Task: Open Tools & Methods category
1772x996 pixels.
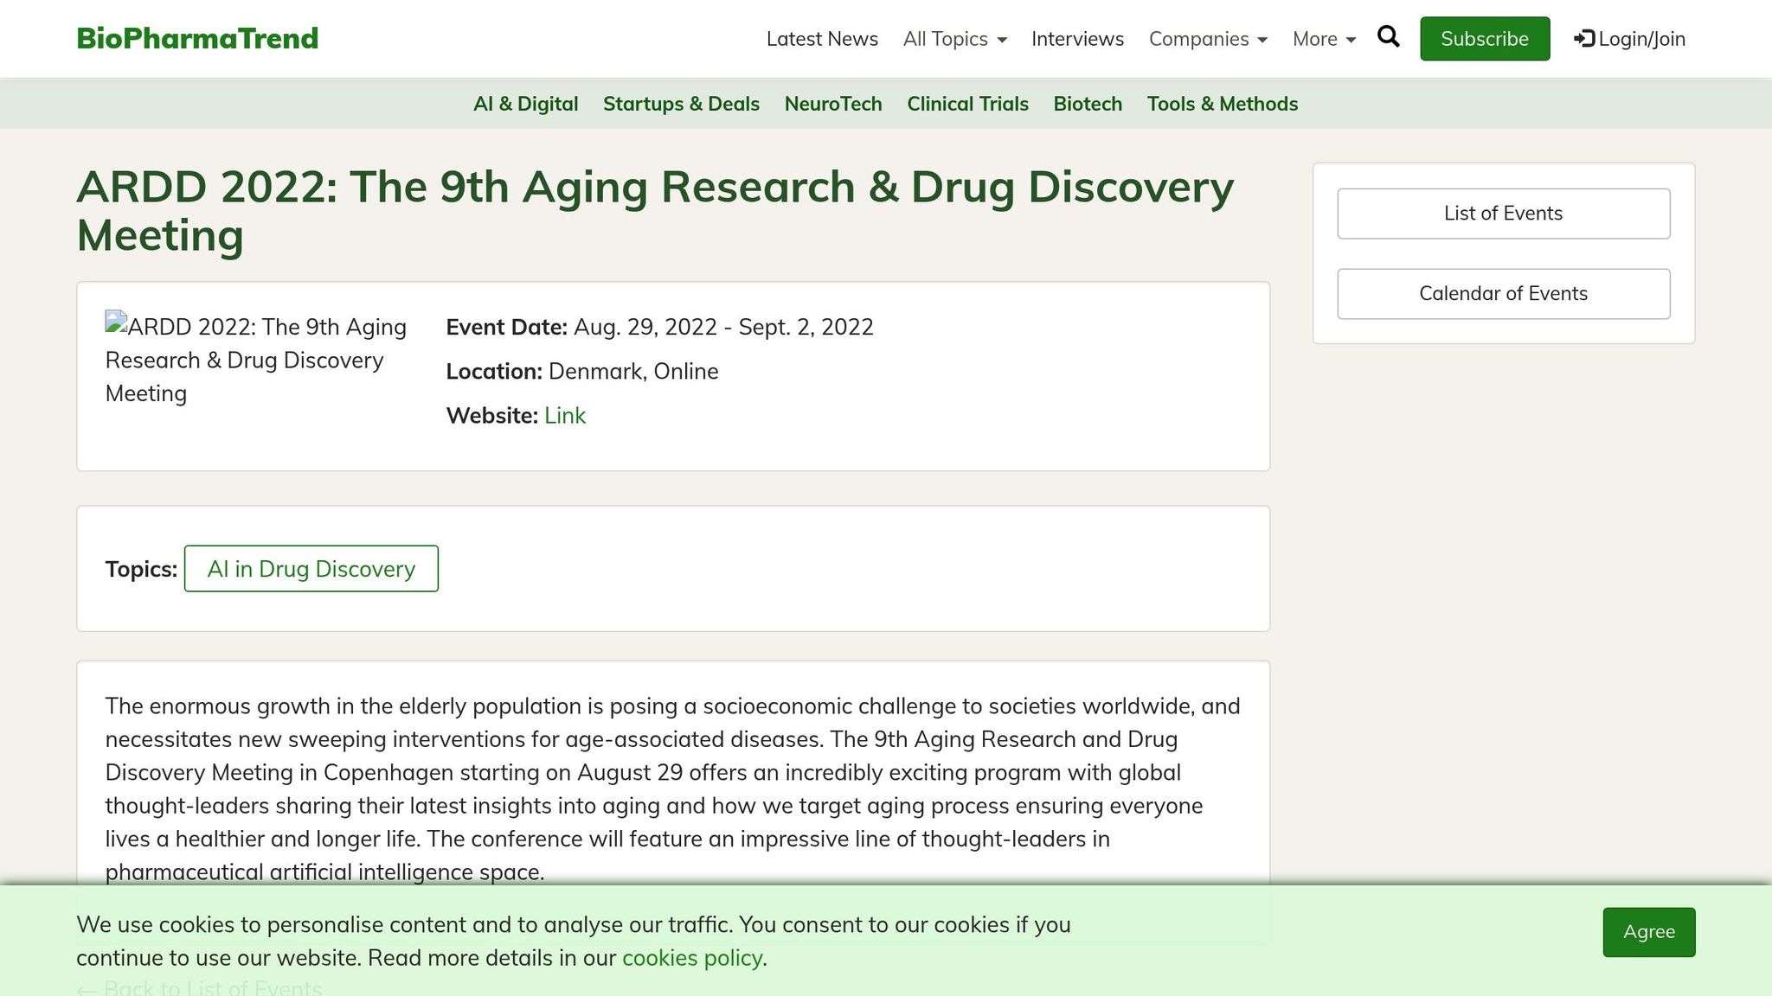Action: coord(1223,104)
